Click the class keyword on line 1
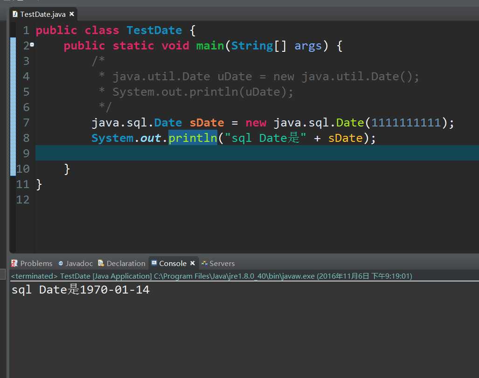This screenshot has height=378, width=479. coord(102,30)
